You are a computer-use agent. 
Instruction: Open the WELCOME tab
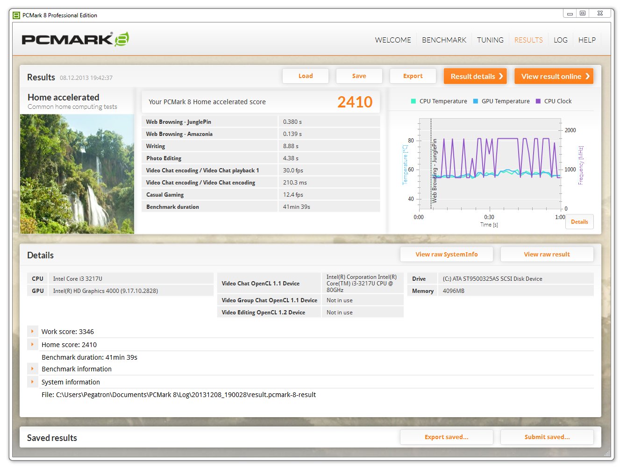coord(393,40)
